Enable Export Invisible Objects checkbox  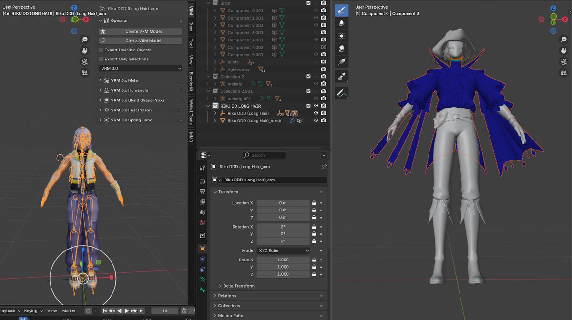[x=101, y=50]
